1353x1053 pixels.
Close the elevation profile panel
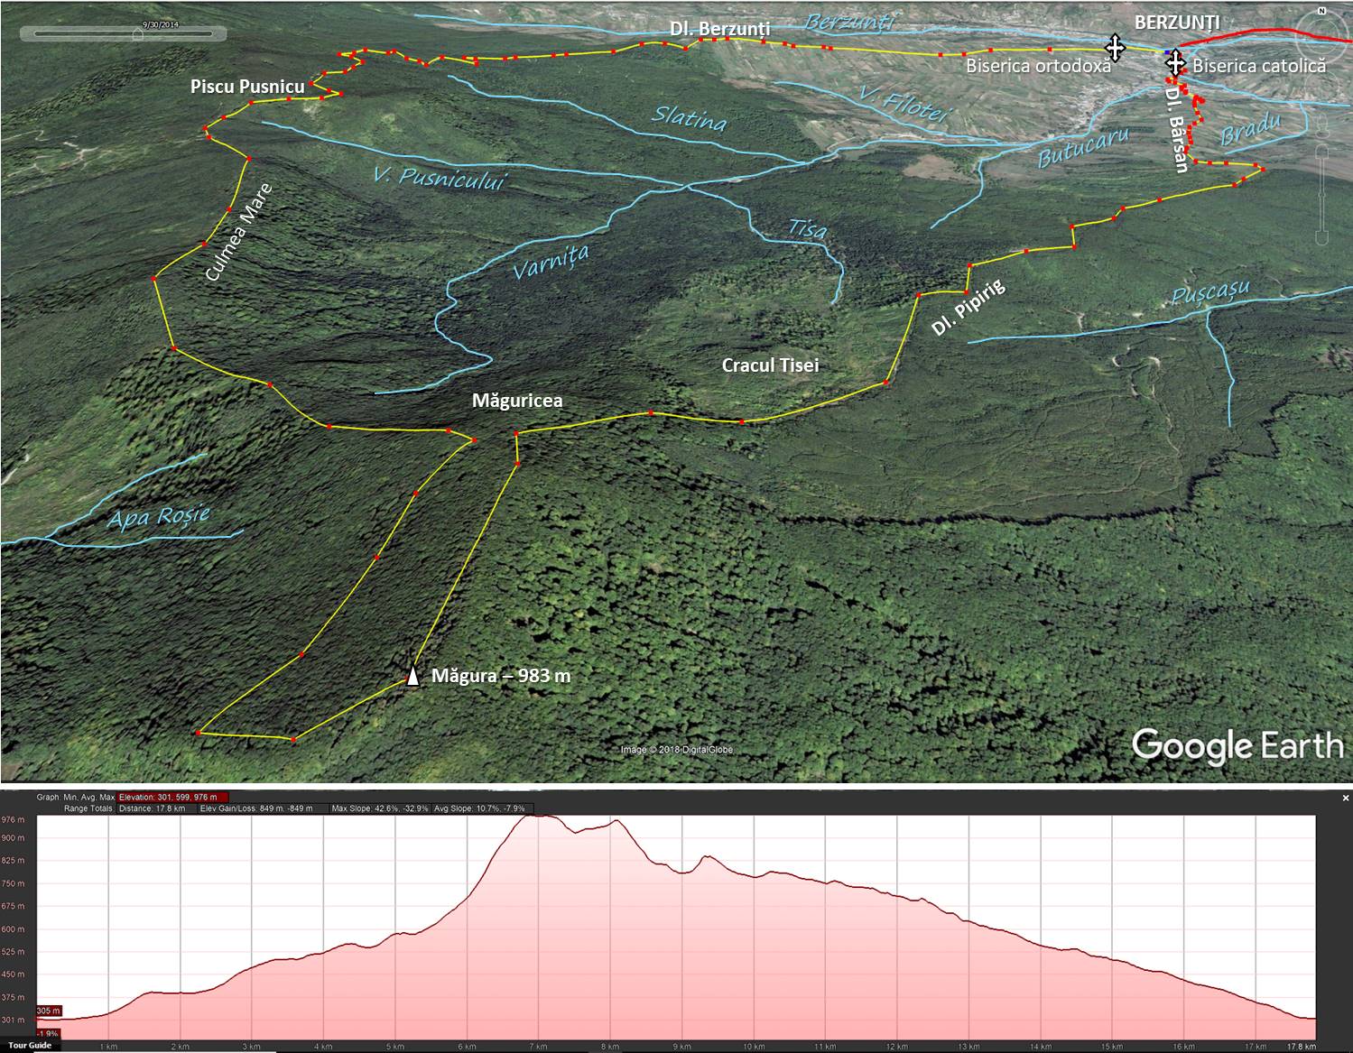[x=1346, y=798]
